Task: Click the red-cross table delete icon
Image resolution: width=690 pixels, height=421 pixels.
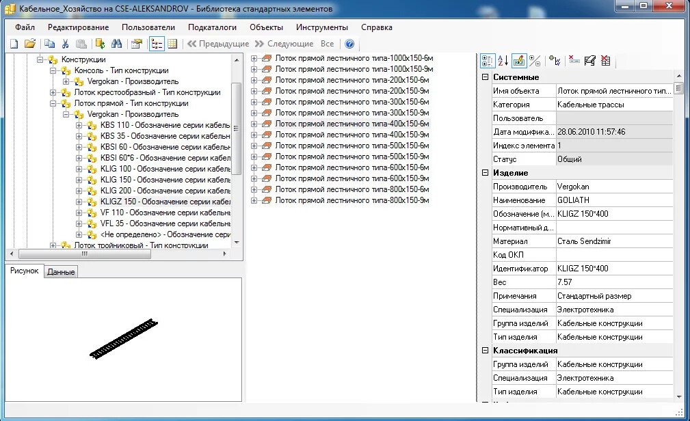Action: click(606, 61)
